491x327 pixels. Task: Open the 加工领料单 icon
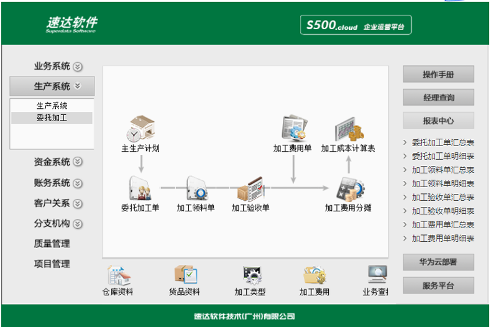coord(196,188)
